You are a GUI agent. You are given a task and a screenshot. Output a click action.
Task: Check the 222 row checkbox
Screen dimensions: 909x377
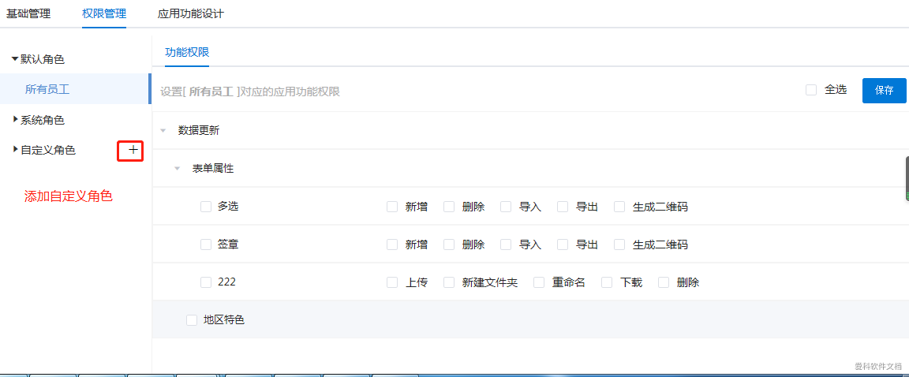pyautogui.click(x=206, y=282)
